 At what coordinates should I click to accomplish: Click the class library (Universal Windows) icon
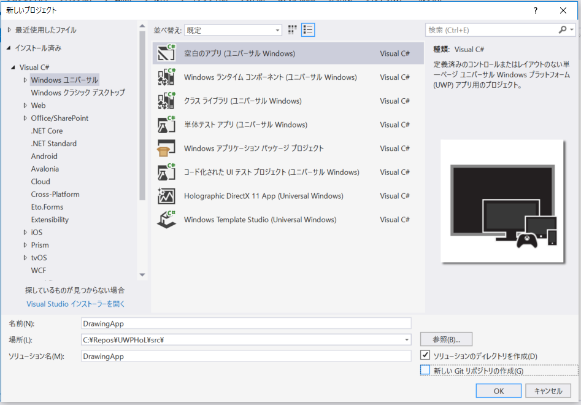pos(166,101)
